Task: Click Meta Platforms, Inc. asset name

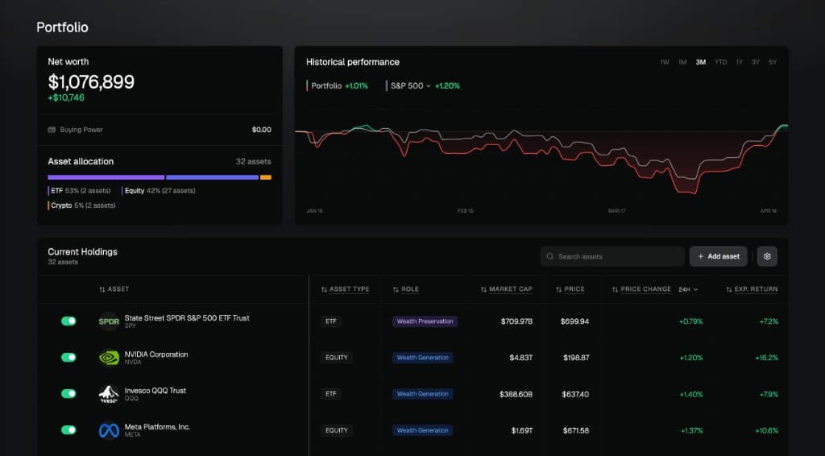Action: [x=157, y=426]
